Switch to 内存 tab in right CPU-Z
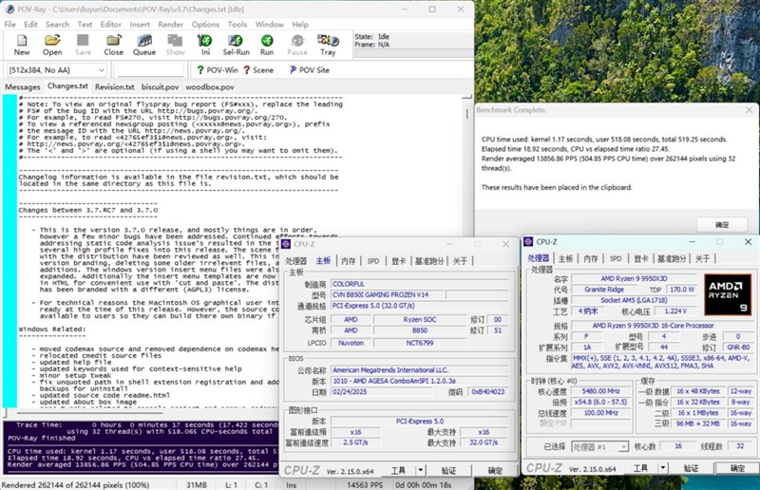The image size is (760, 490). pyautogui.click(x=590, y=259)
